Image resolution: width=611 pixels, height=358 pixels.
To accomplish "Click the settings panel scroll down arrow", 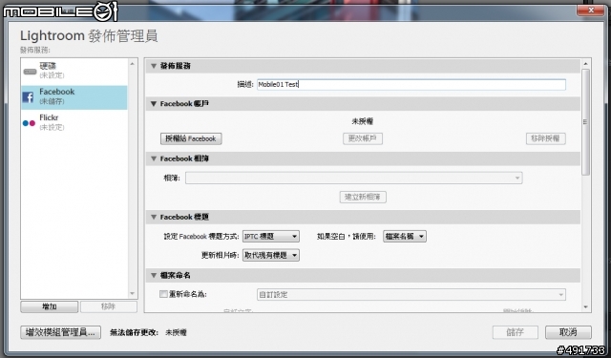I will click(x=585, y=307).
